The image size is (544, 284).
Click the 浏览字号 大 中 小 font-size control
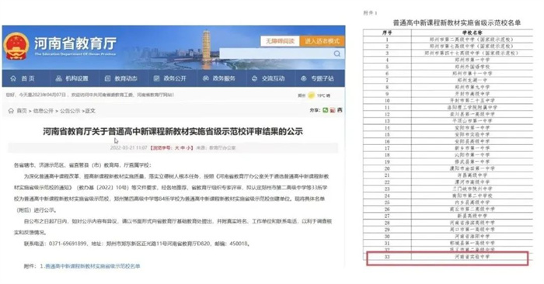[171, 148]
